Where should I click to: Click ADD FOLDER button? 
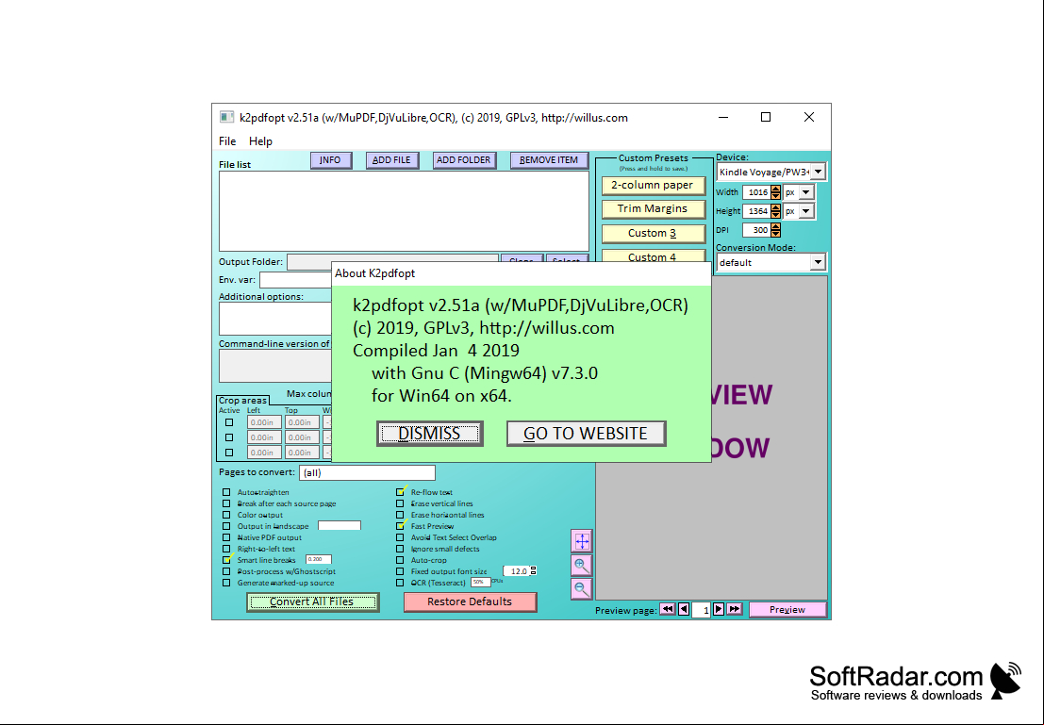tap(464, 160)
